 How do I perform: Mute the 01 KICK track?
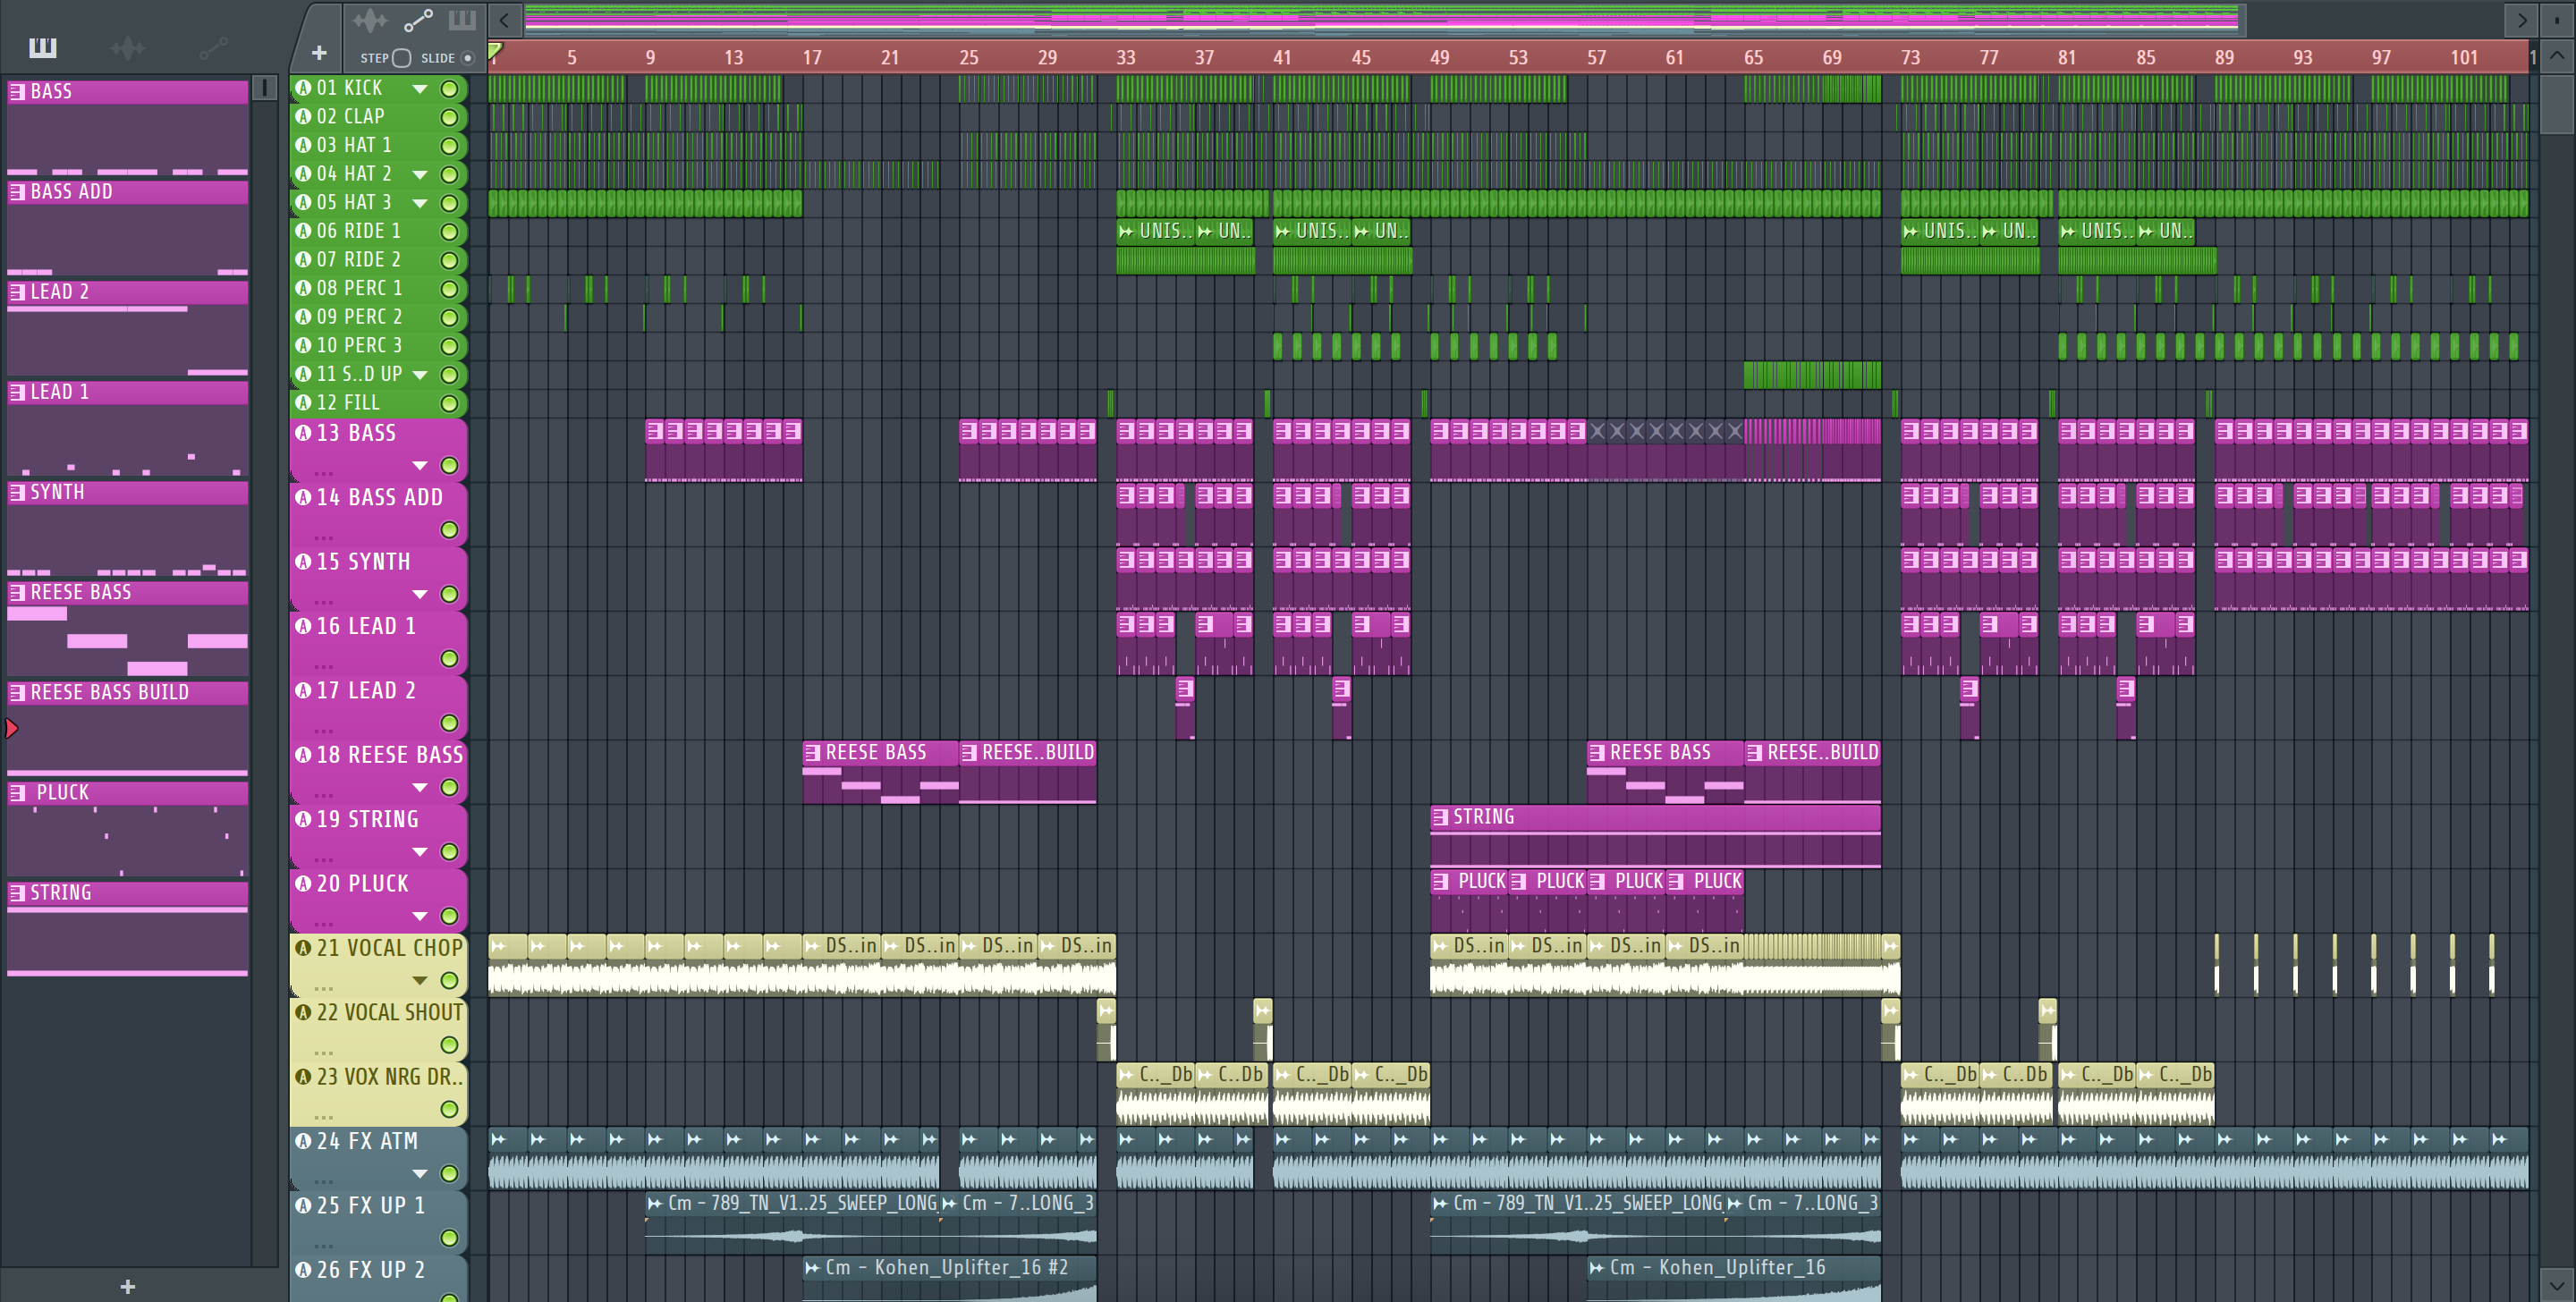point(450,89)
